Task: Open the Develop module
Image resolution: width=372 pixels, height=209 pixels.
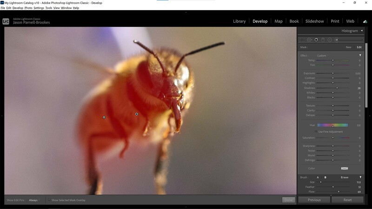Action: pyautogui.click(x=260, y=21)
